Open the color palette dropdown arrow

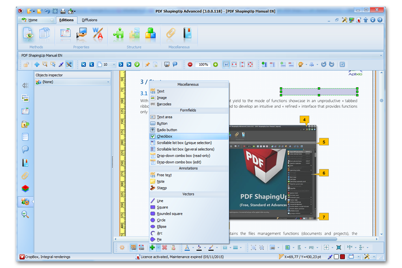(x=306, y=65)
